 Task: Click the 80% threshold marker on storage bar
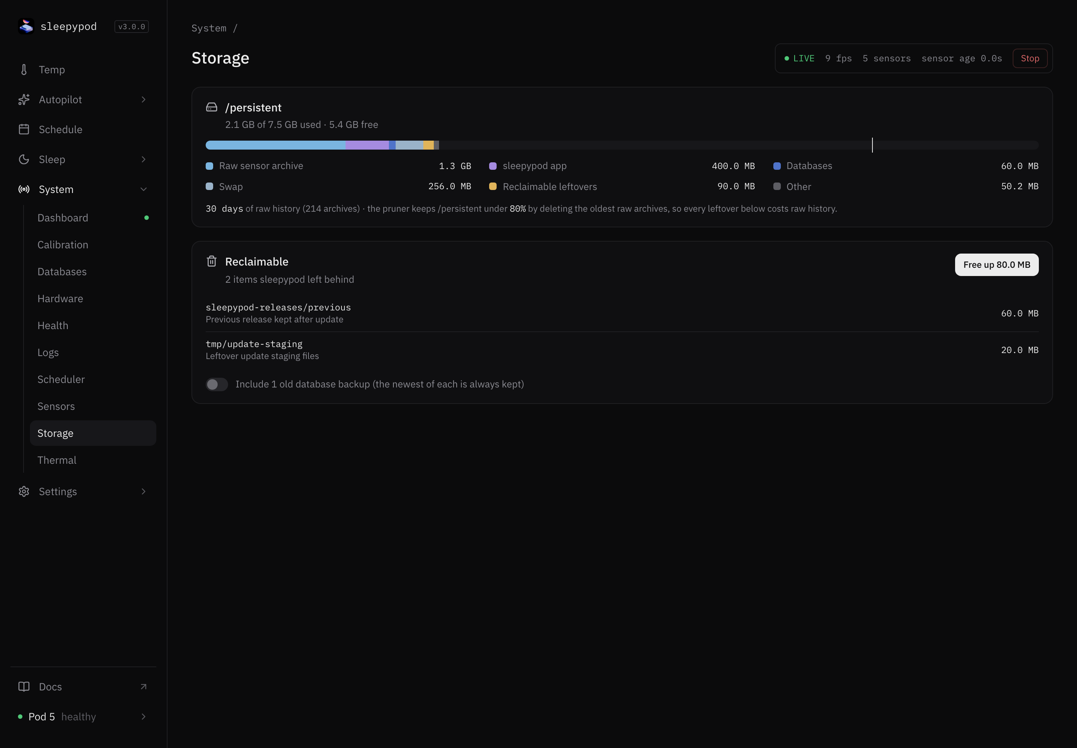(872, 145)
